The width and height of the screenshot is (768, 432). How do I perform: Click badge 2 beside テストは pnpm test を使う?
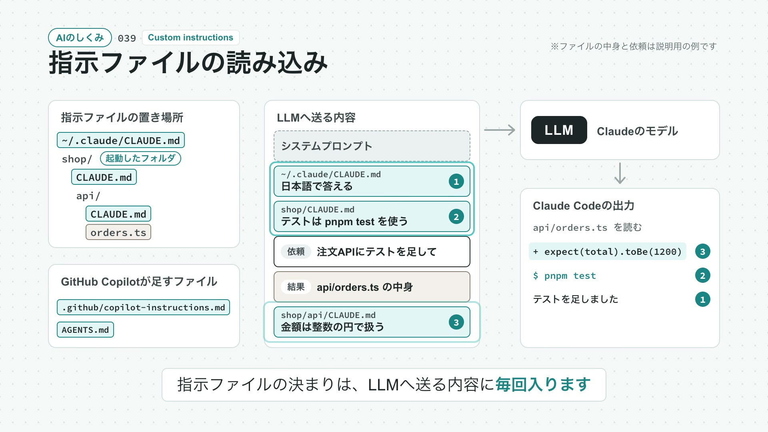pyautogui.click(x=456, y=217)
